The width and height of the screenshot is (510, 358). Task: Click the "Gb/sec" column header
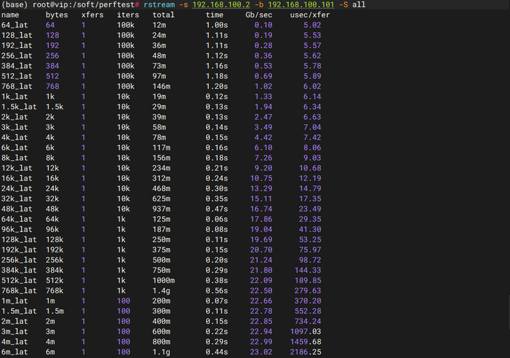259,15
